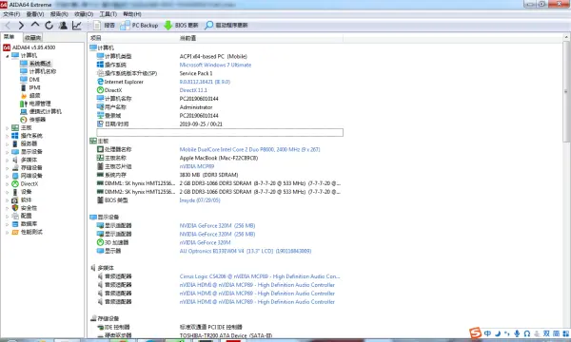The image size is (571, 342).
Task: Expand the 网络设备 tree node
Action: pos(7,176)
